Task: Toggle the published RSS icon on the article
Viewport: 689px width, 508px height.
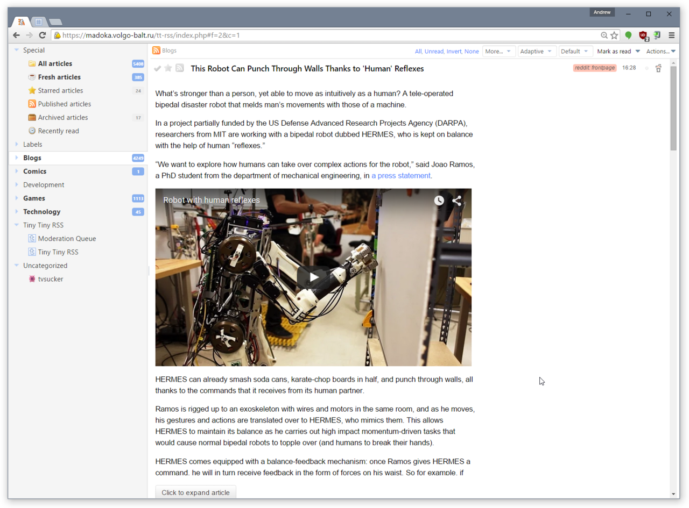Action: click(180, 68)
